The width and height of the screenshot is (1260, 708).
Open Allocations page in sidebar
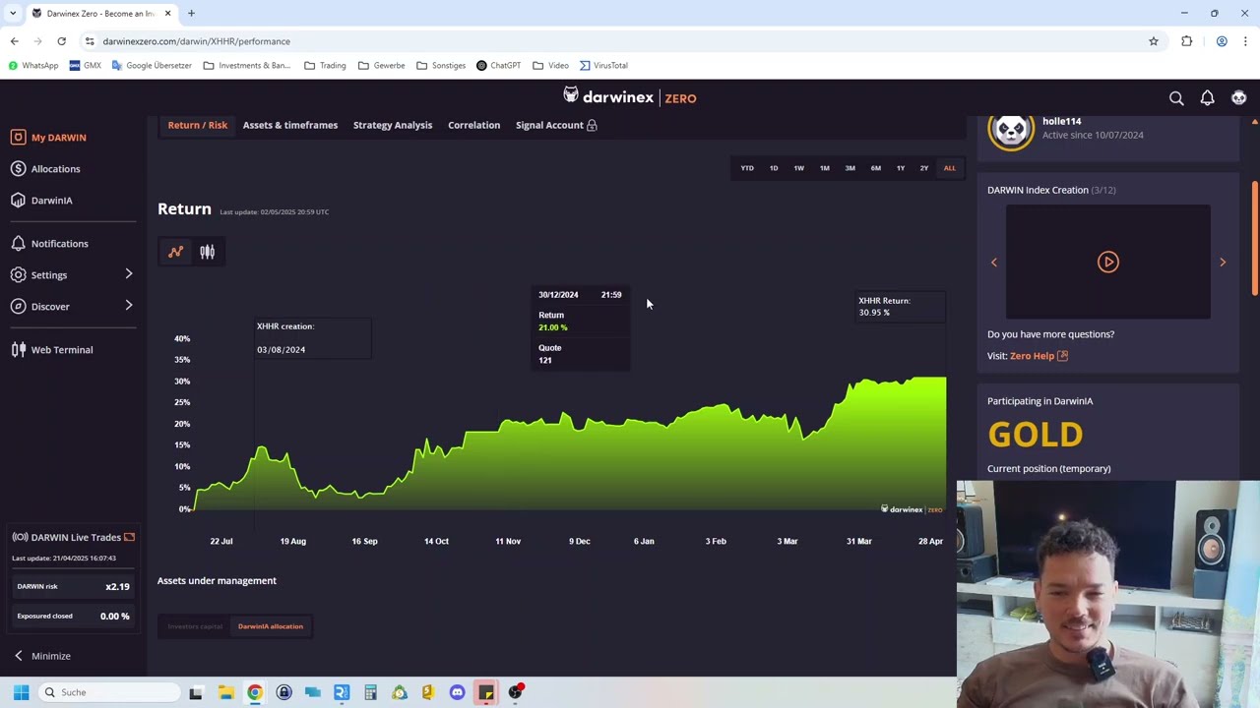coord(55,169)
